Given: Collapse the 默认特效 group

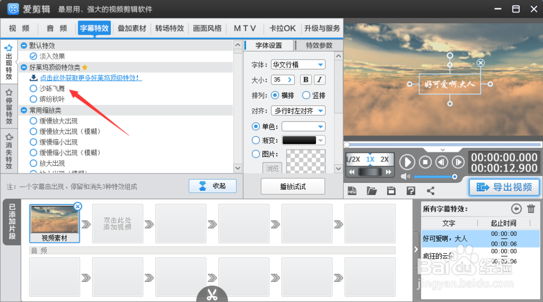Looking at the screenshot, I should (24, 46).
